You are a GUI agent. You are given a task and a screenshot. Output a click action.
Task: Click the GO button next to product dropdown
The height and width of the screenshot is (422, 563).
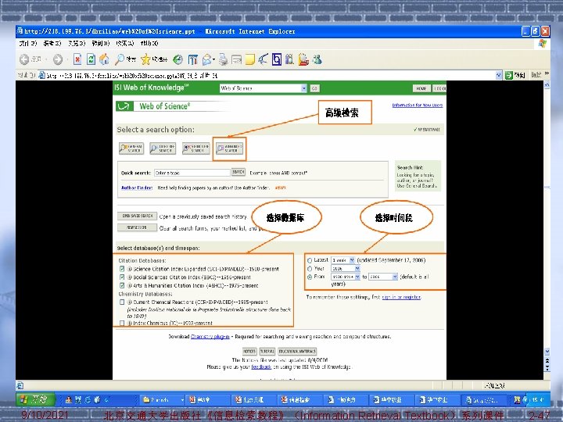coord(314,88)
